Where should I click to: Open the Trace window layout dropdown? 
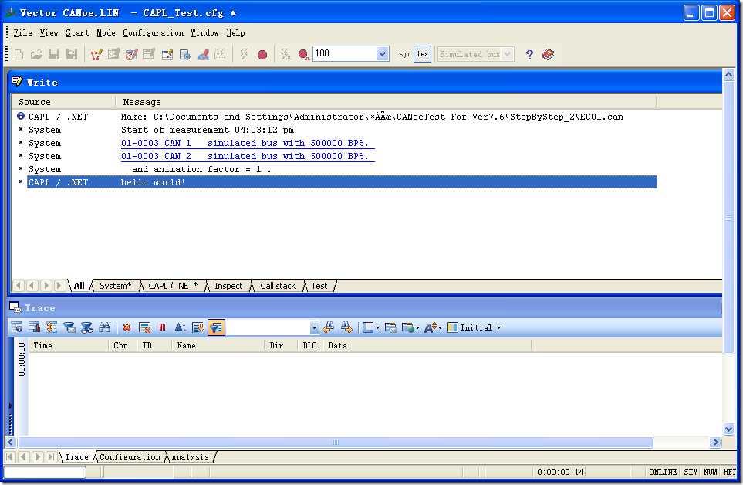[x=371, y=327]
